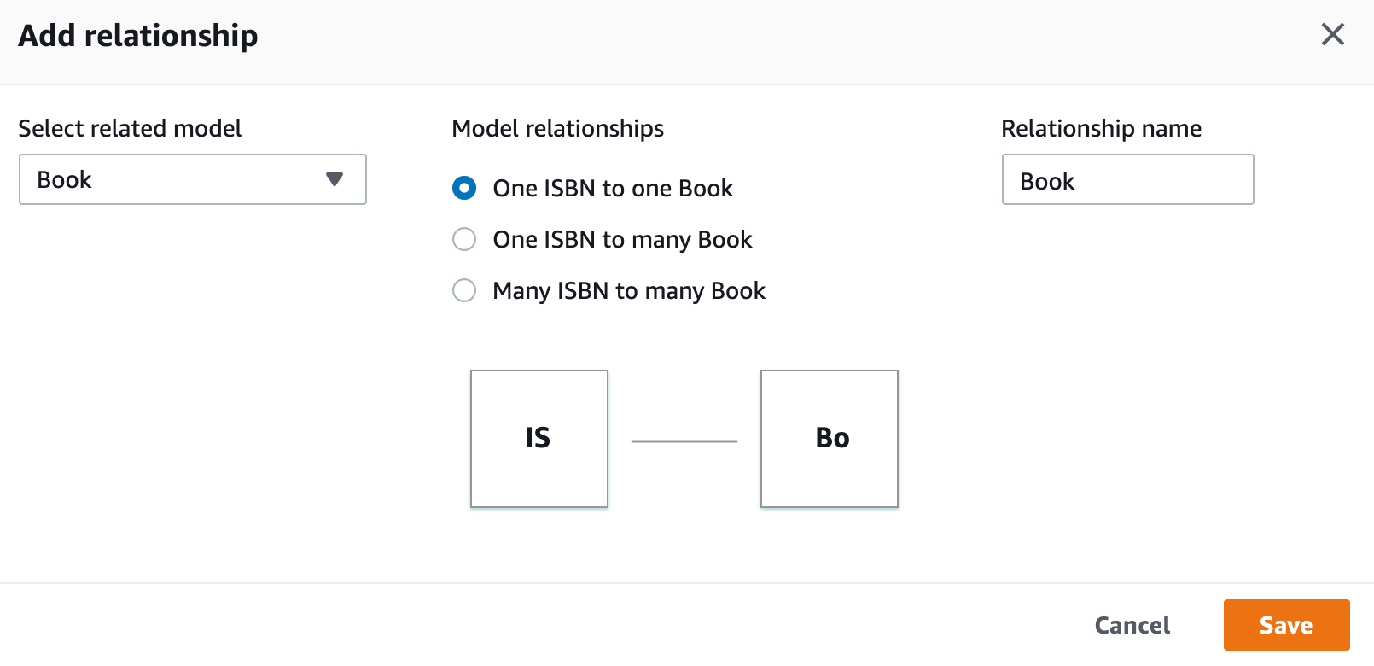Click the connector line between IS and Bo
The image size is (1374, 666).
[684, 441]
